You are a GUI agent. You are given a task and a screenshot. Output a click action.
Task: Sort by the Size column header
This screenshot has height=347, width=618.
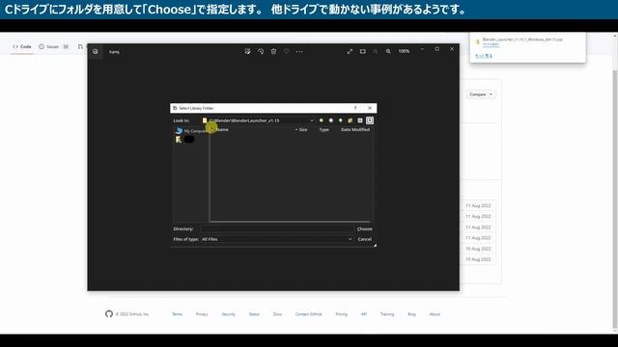point(302,129)
